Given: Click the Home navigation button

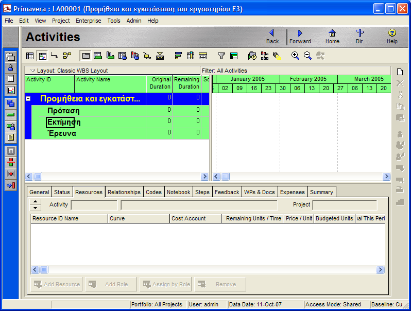Looking at the screenshot, I should pyautogui.click(x=332, y=37).
